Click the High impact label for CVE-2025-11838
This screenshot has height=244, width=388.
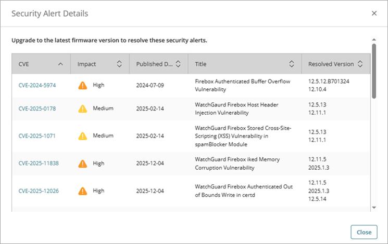pyautogui.click(x=98, y=164)
